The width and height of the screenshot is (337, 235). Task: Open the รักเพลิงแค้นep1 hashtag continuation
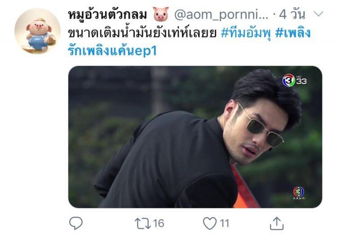point(112,51)
